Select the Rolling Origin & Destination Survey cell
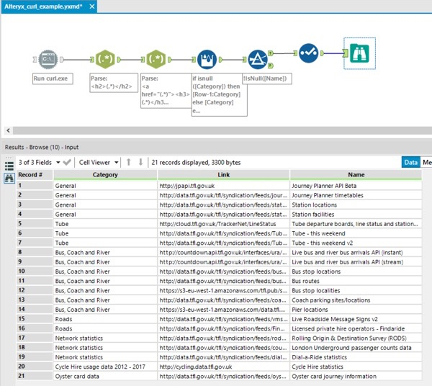Viewport: 432px width, 386px height. click(x=356, y=338)
